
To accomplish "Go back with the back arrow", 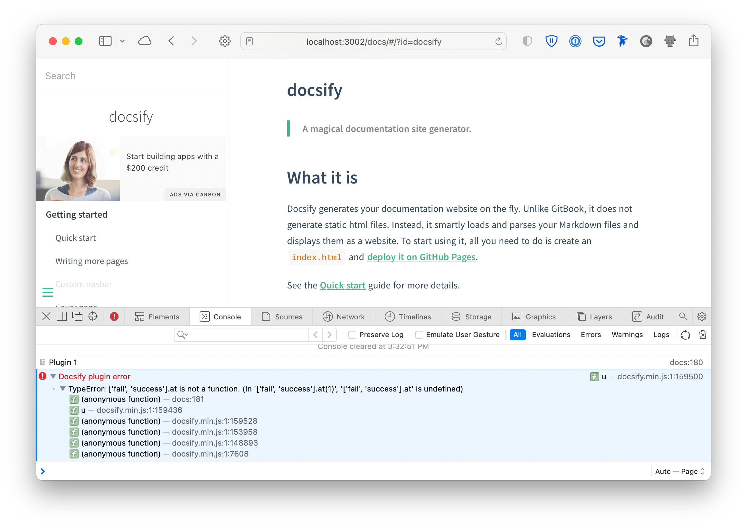I will (x=172, y=41).
